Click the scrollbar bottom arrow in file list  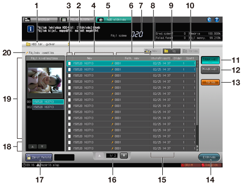point(197,149)
